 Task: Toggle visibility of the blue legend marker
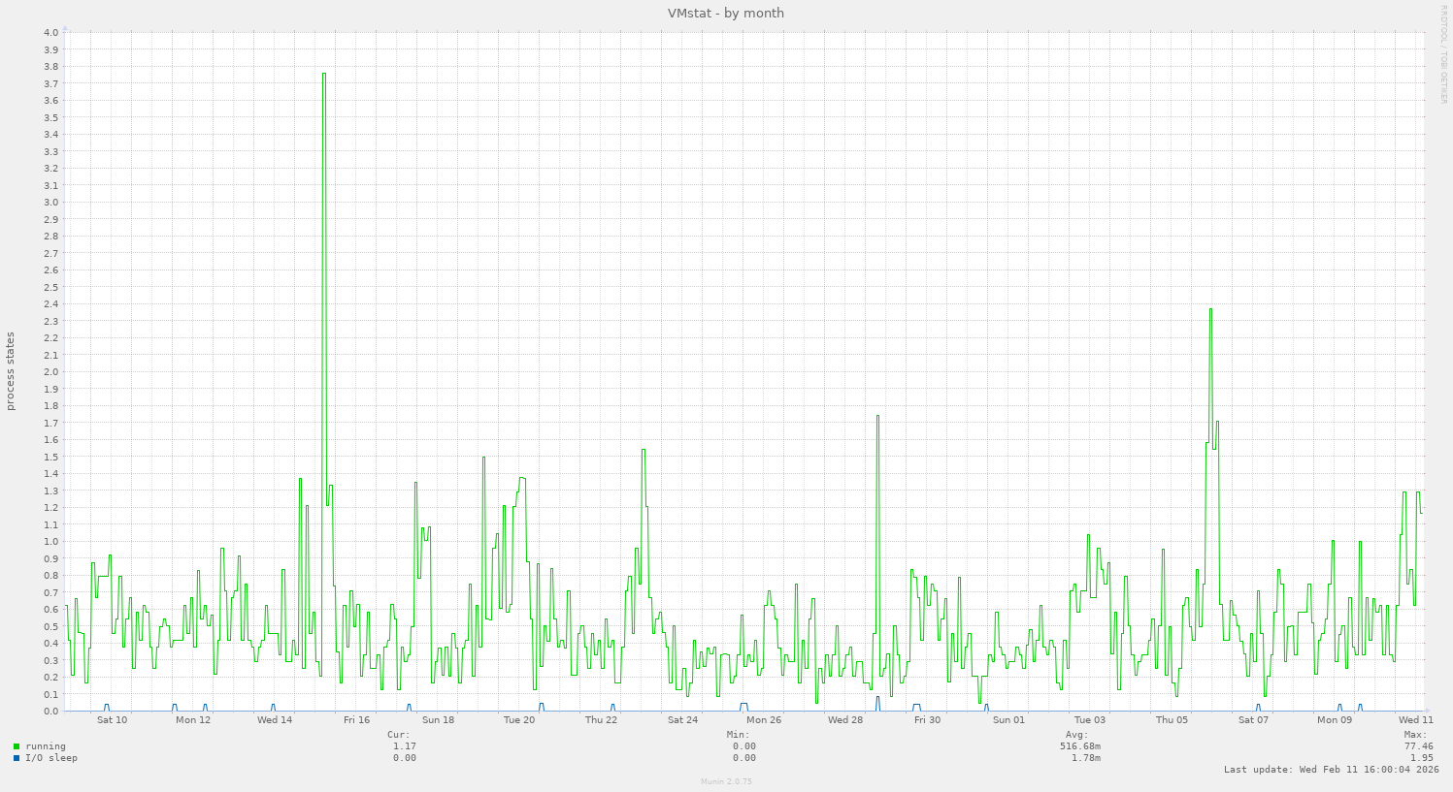coord(16,758)
